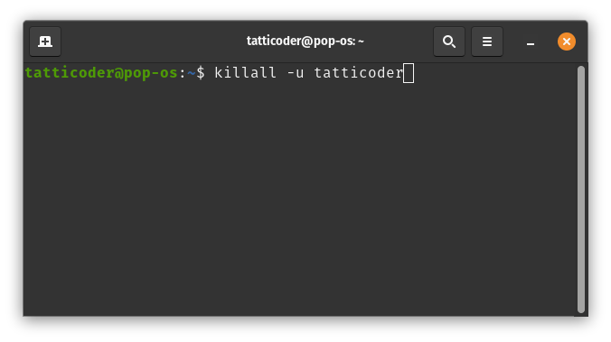Click the window title tatticoder@pop-os: ~
The width and height of the screenshot is (611, 342).
tap(305, 41)
